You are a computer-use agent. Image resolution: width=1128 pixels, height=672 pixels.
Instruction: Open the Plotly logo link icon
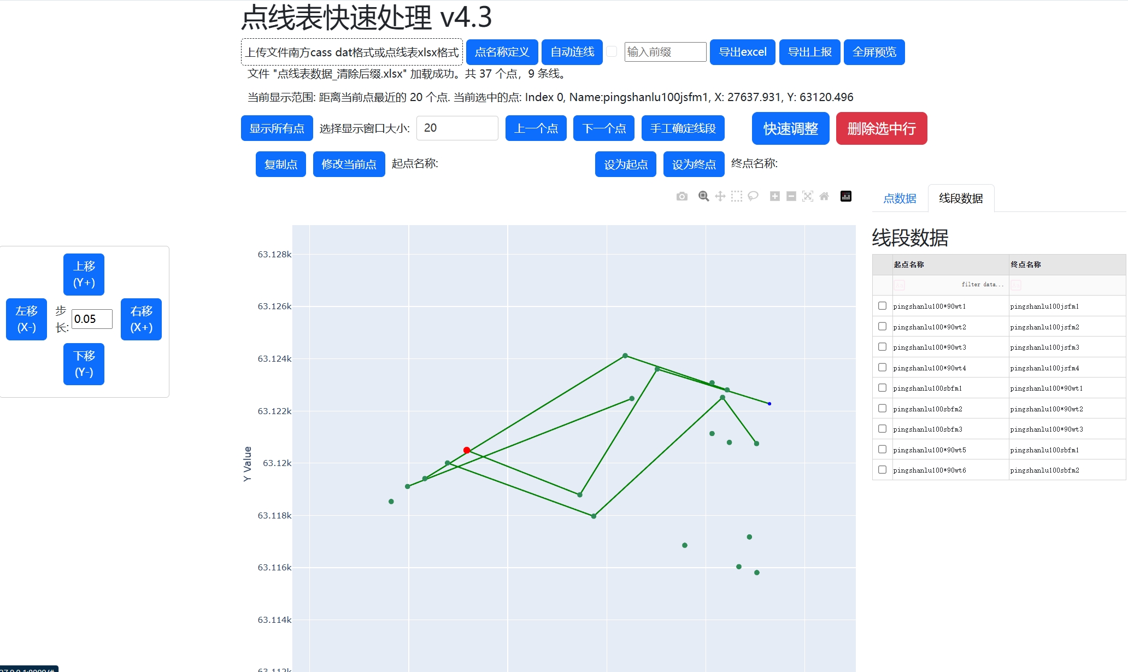pyautogui.click(x=846, y=197)
